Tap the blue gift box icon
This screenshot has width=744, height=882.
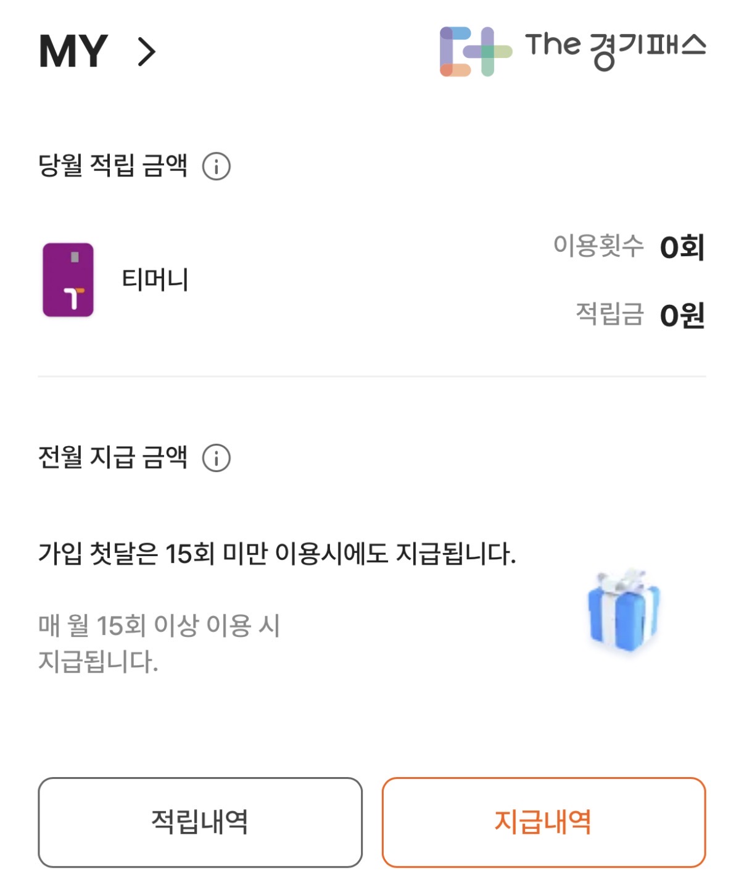624,610
